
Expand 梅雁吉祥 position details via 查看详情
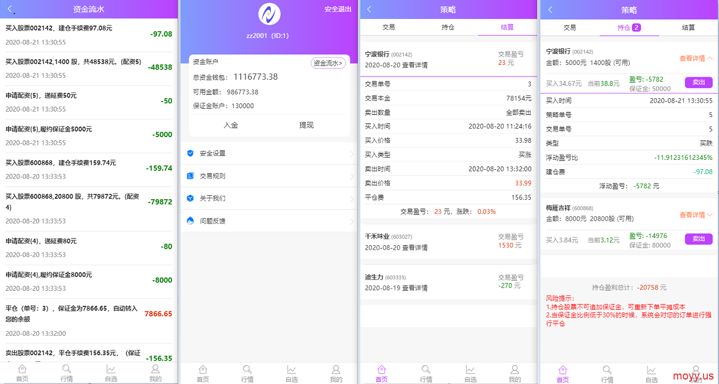pyautogui.click(x=696, y=215)
